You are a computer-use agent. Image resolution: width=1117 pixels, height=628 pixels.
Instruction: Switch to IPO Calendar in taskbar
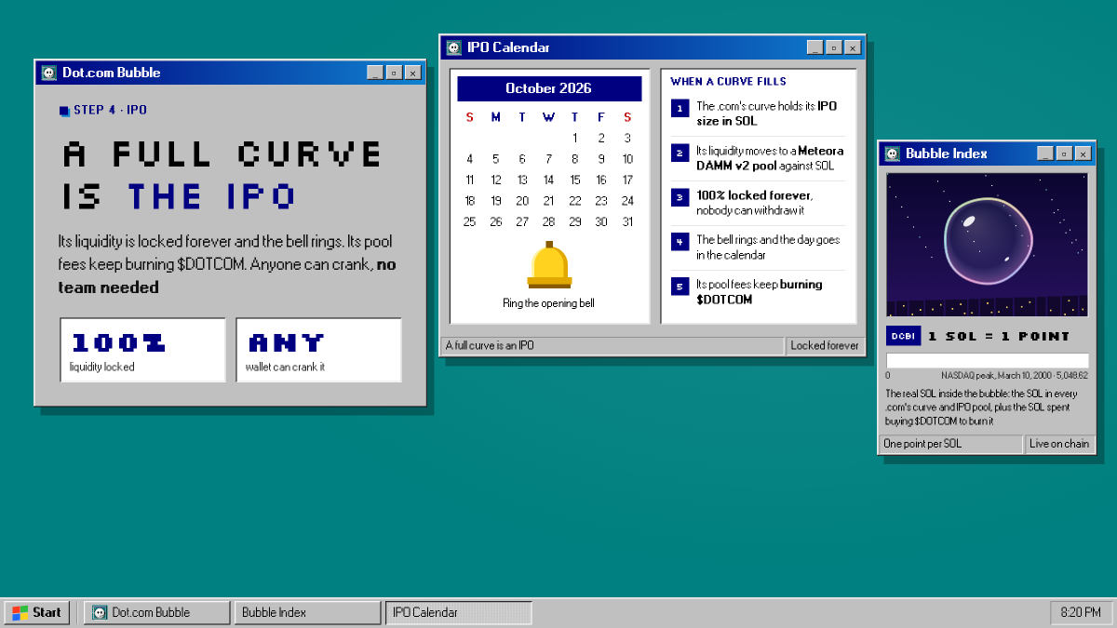(x=458, y=612)
